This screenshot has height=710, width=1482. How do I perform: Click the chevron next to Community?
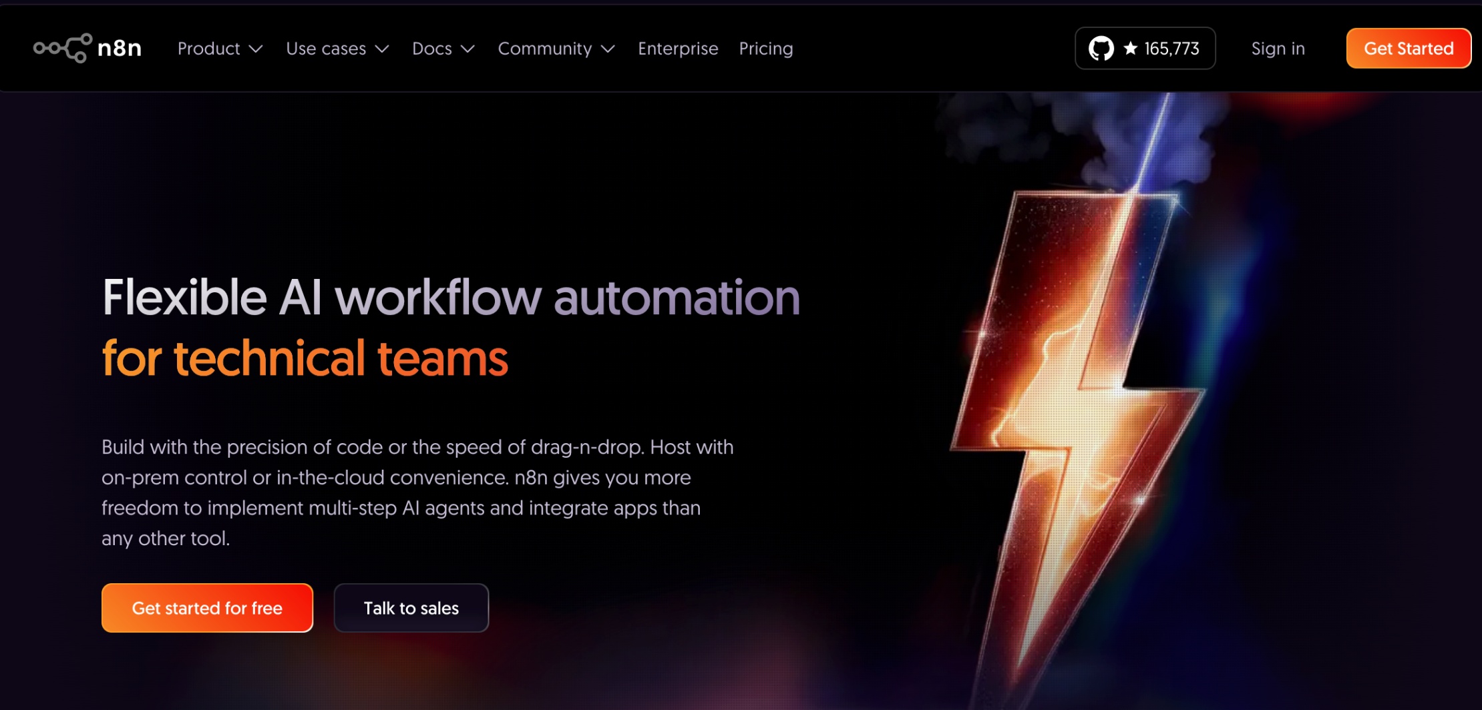click(x=608, y=49)
